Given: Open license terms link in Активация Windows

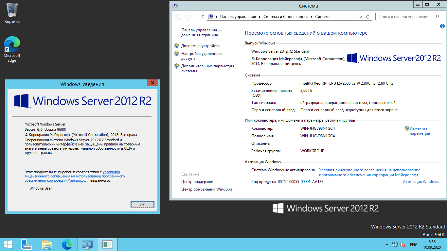Looking at the screenshot, I should [x=370, y=172].
